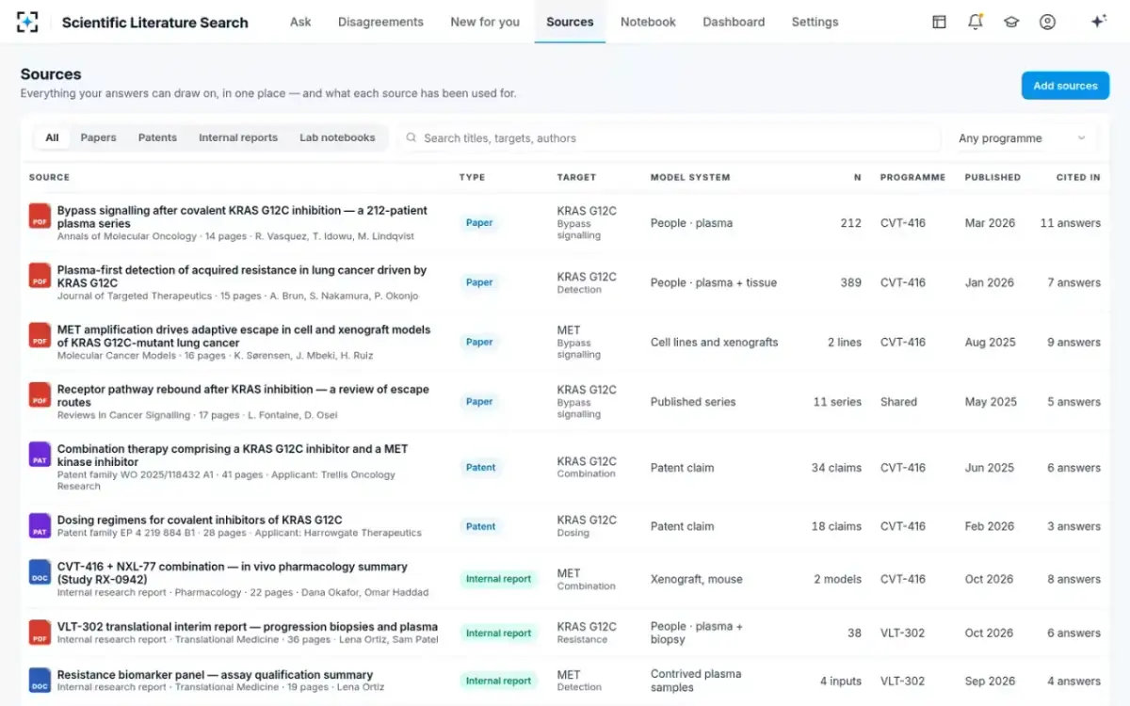
Task: Click 'Contrived plasma samples' model system cell
Action: 696,681
